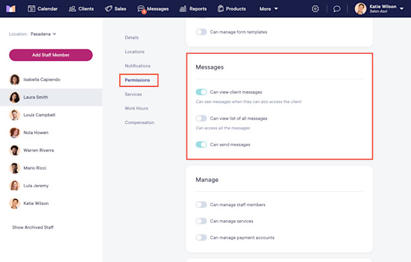Click the Products clipboard icon

(220, 8)
